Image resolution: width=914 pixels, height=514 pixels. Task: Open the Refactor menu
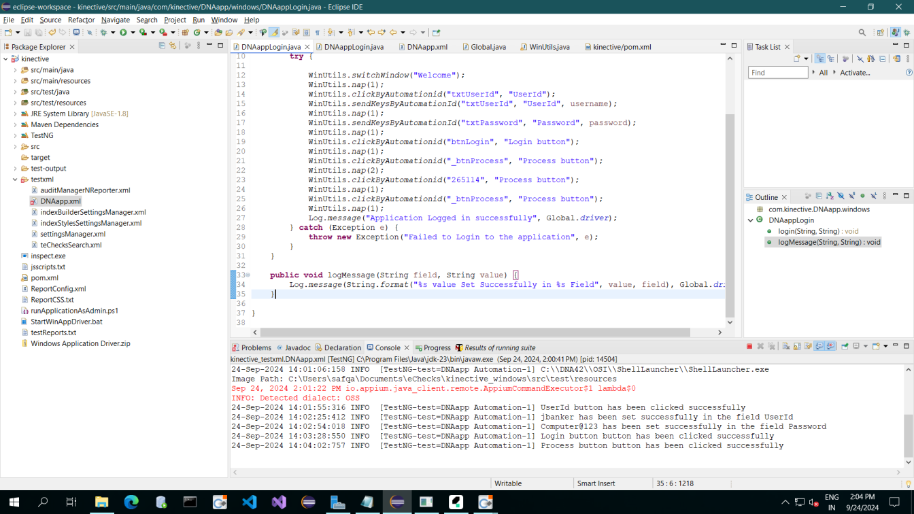tap(81, 20)
